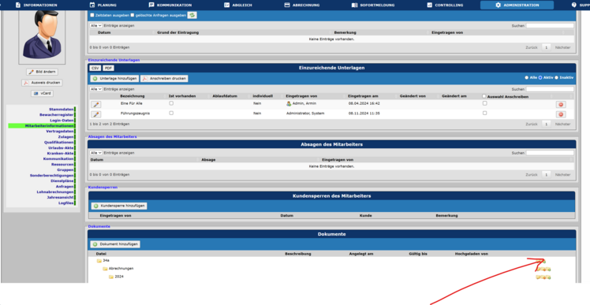Open Kranken-Akte in the sidebar
590x305 pixels.
coord(60,153)
